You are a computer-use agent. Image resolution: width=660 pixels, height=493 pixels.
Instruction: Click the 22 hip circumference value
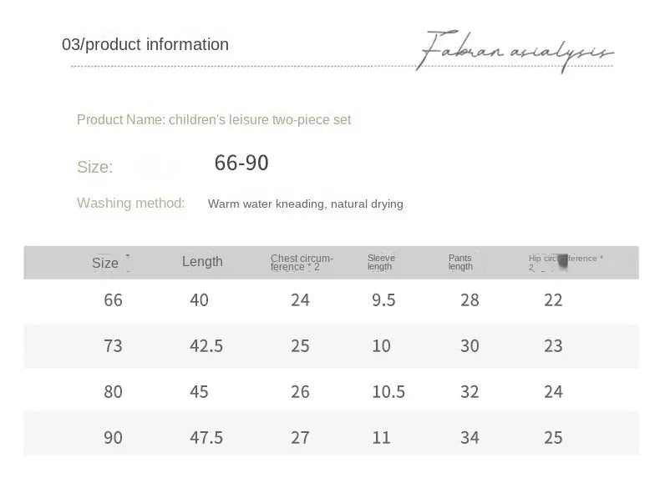coord(553,300)
